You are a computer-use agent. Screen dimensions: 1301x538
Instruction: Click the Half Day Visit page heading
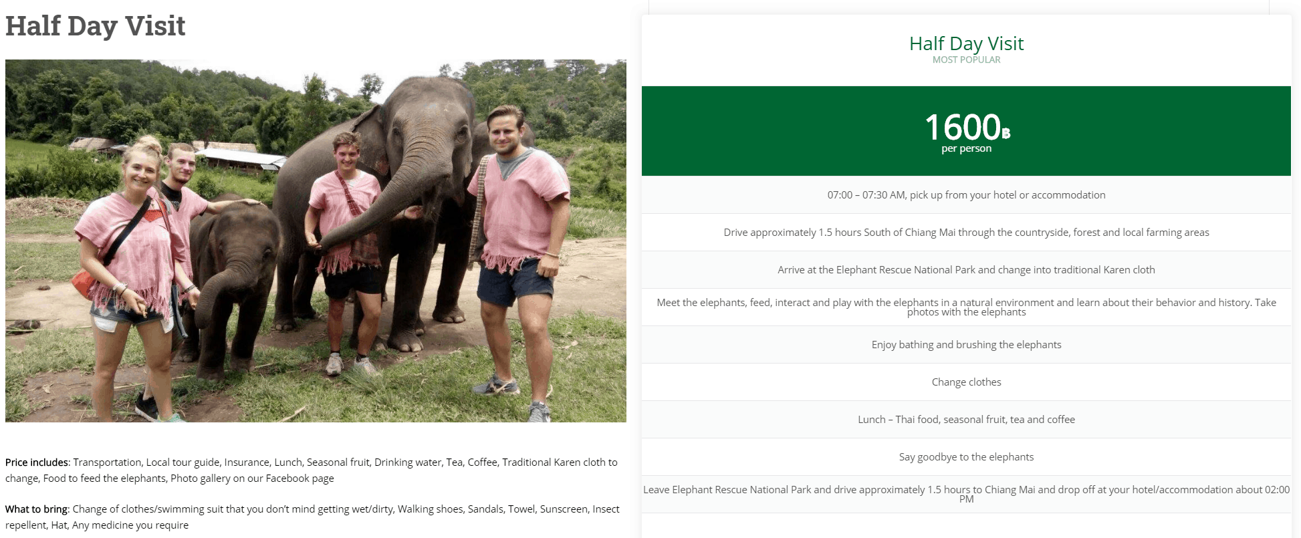tap(95, 26)
